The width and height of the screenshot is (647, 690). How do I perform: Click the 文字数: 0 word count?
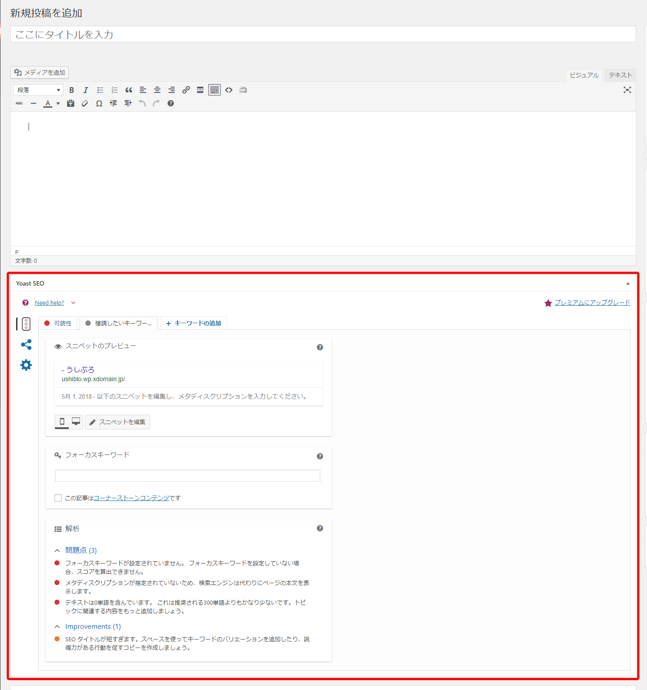(26, 261)
